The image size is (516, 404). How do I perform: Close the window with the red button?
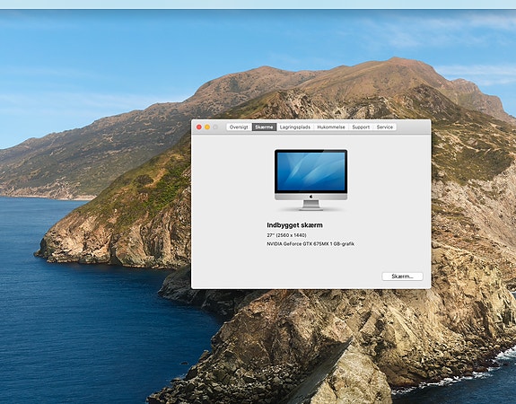[x=199, y=127]
